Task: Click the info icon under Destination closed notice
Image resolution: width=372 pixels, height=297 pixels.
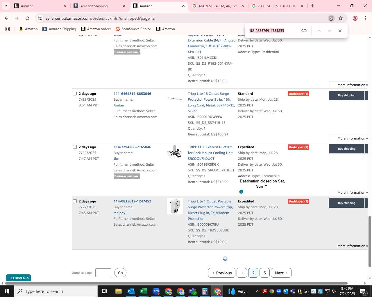Action: point(241,192)
